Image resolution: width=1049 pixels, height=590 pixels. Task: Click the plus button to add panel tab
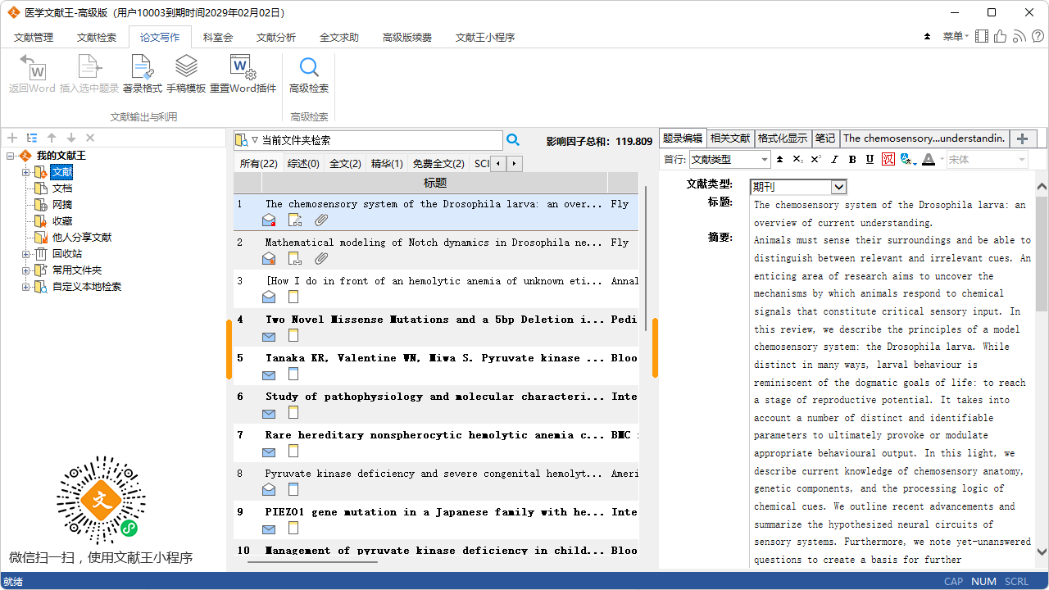1023,138
